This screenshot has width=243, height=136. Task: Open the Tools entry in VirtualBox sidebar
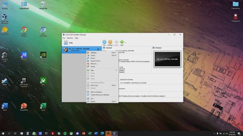tap(82, 43)
